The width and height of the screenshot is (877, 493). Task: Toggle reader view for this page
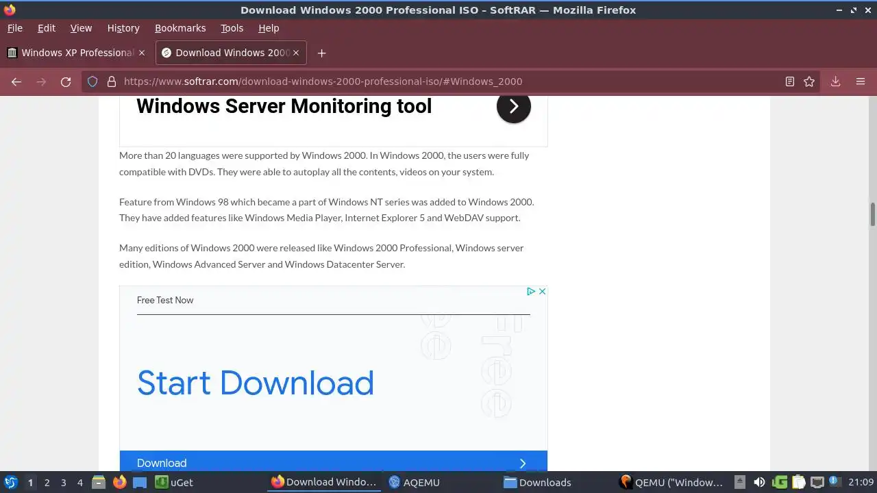point(790,81)
